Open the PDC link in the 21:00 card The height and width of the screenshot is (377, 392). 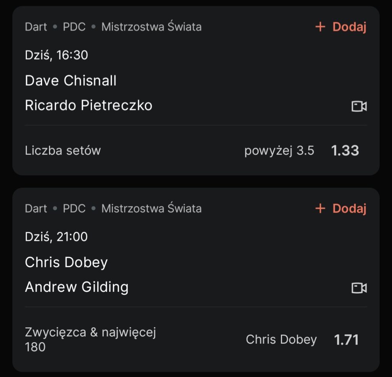point(74,208)
